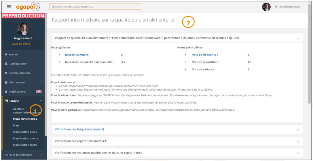This screenshot has width=313, height=161.
Task: Open the user avatar in top bar
Action: point(266,7)
